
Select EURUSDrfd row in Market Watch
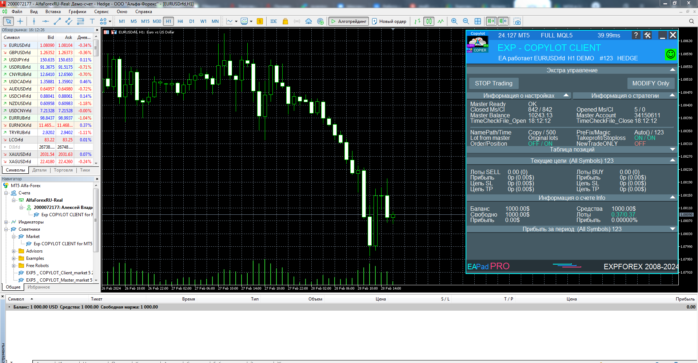47,45
